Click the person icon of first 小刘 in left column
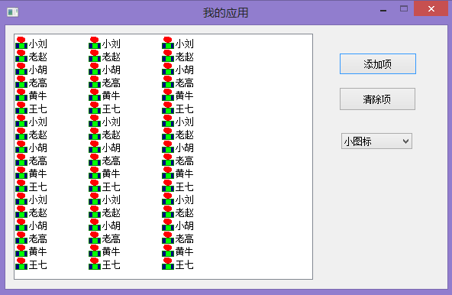The width and height of the screenshot is (452, 295). pos(21,43)
